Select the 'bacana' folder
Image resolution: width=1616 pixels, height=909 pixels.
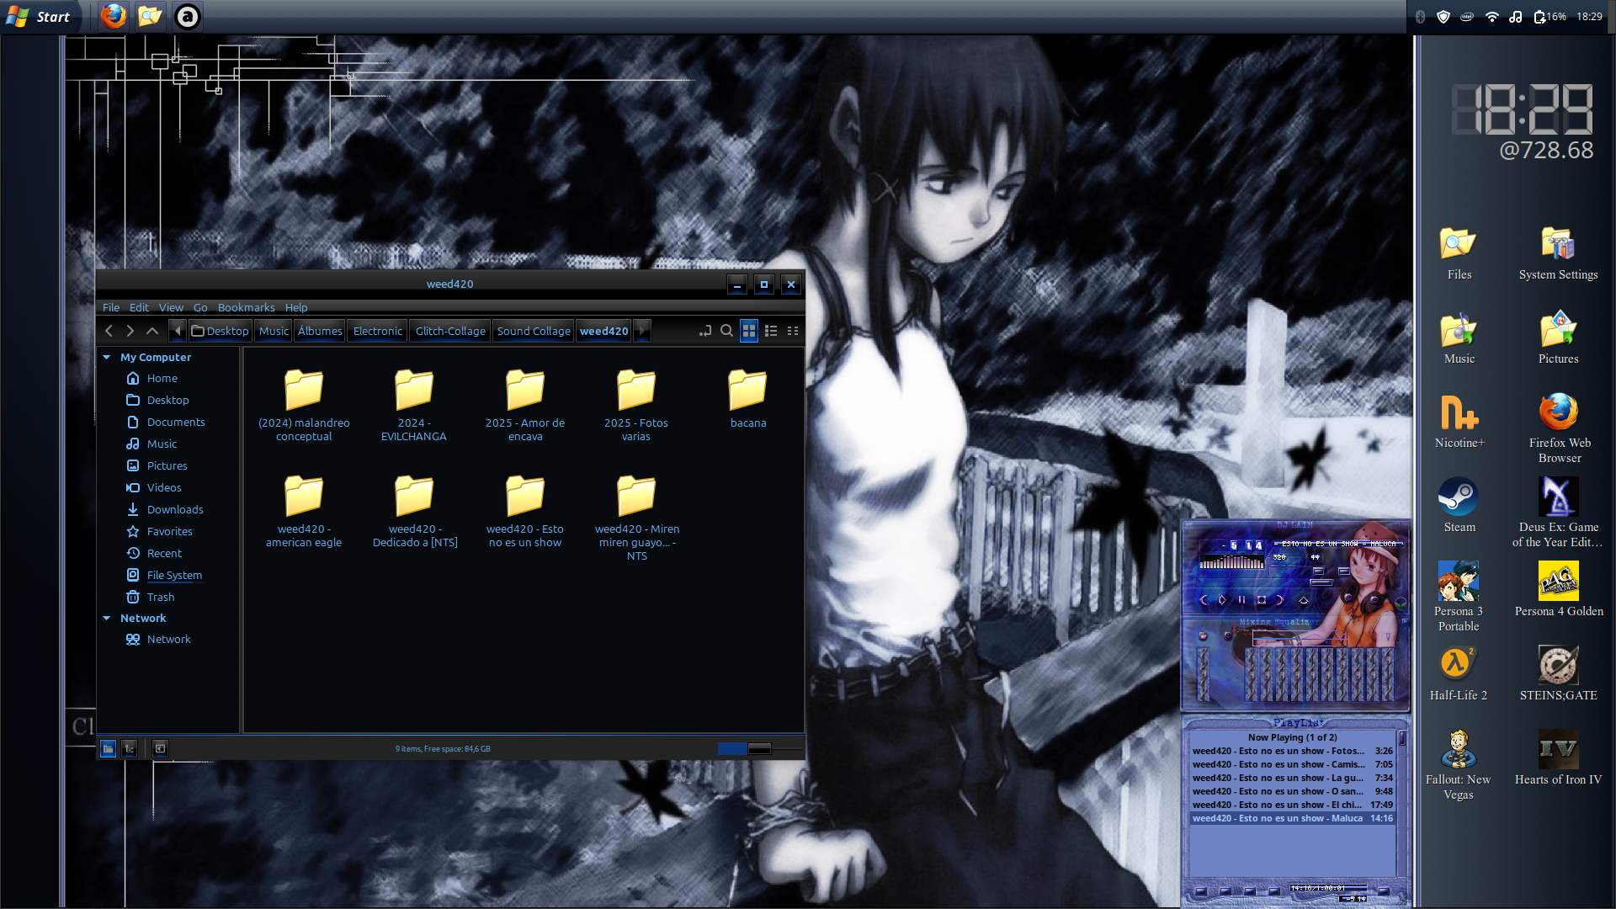[747, 399]
